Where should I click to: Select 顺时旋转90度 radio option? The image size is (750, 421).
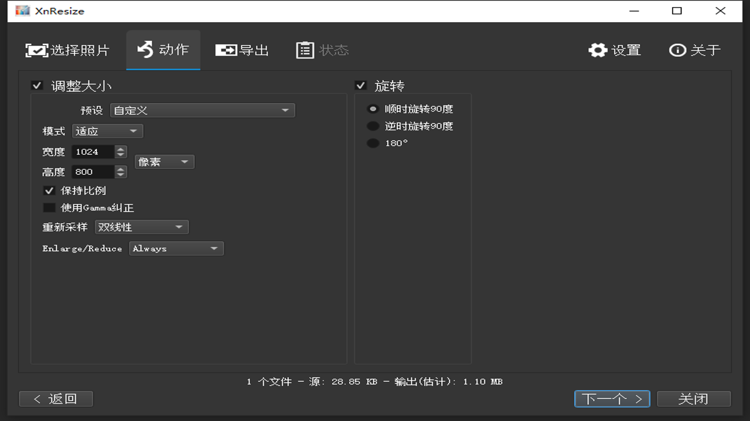(373, 109)
